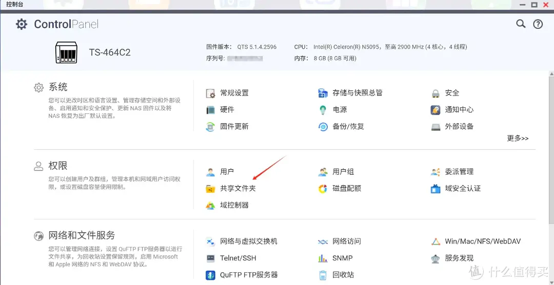Open the 磁盘配额 pie chart icon
554x285 pixels.
(323, 189)
